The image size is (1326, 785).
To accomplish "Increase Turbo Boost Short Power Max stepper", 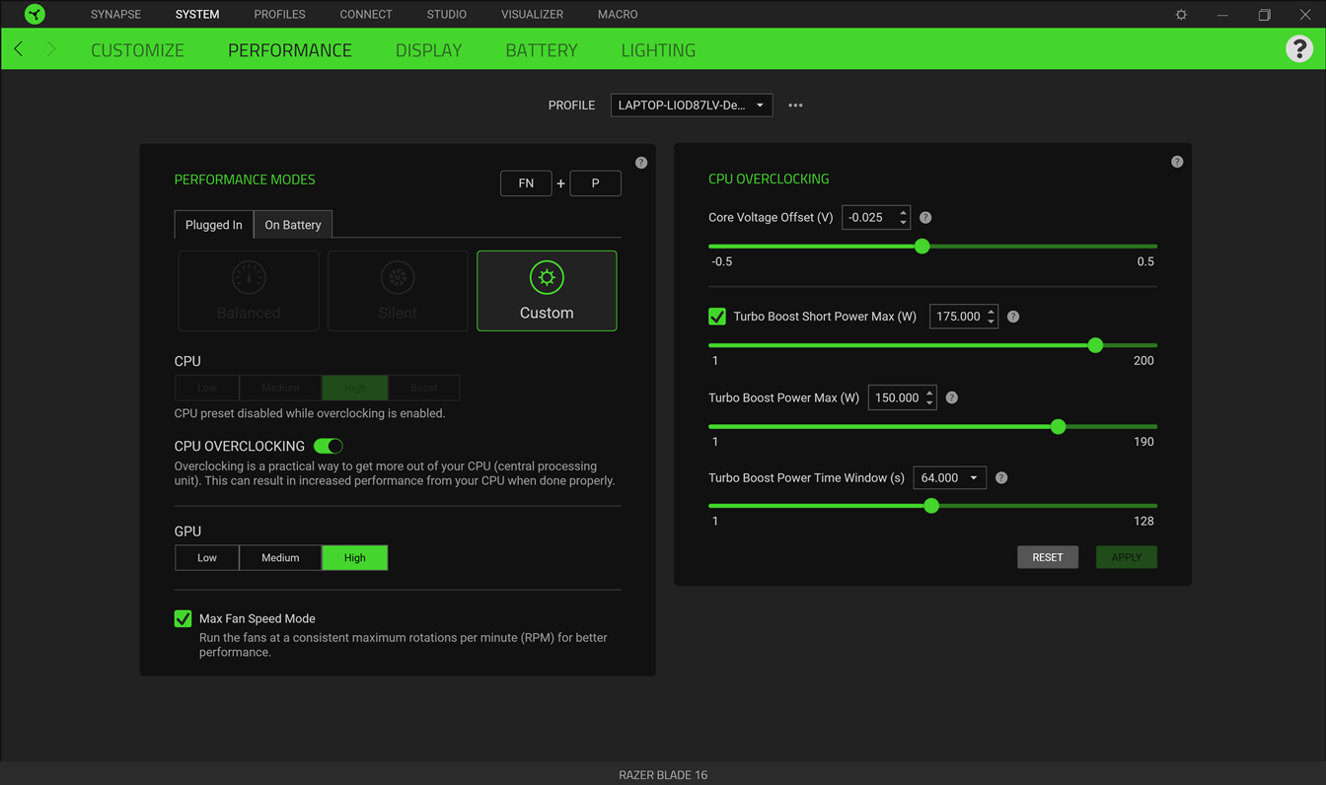I will [992, 312].
